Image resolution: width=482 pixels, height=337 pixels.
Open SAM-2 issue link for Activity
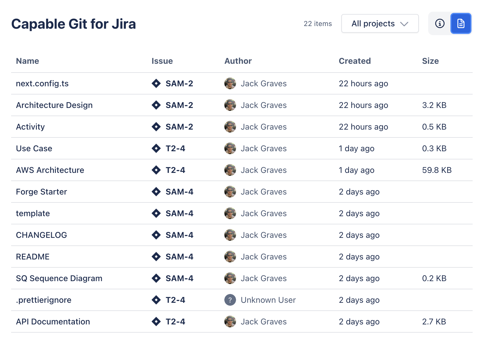[179, 127]
